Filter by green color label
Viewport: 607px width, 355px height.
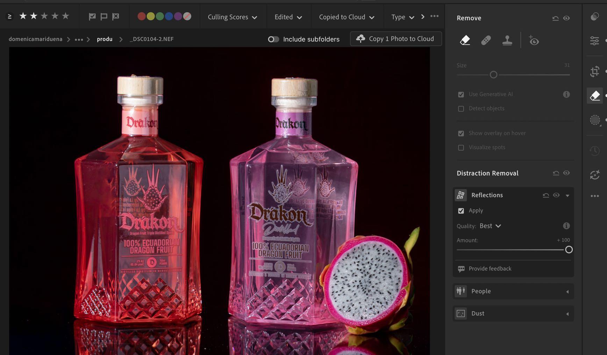tap(160, 16)
